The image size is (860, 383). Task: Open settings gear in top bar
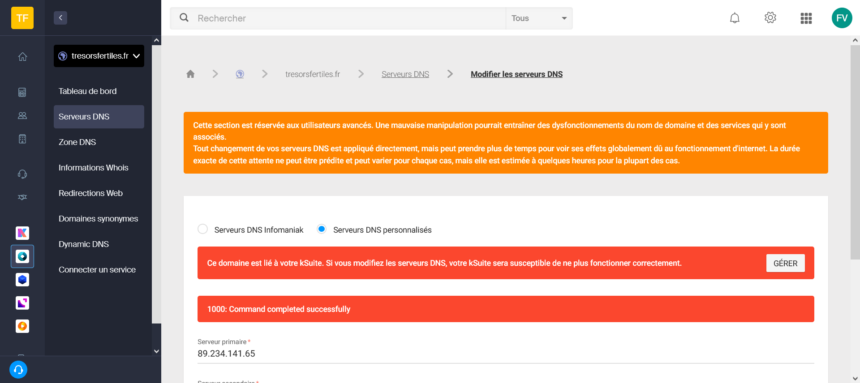pos(770,18)
